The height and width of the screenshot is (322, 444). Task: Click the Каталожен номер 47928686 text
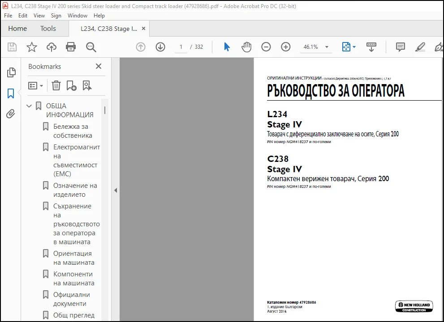pos(291,302)
